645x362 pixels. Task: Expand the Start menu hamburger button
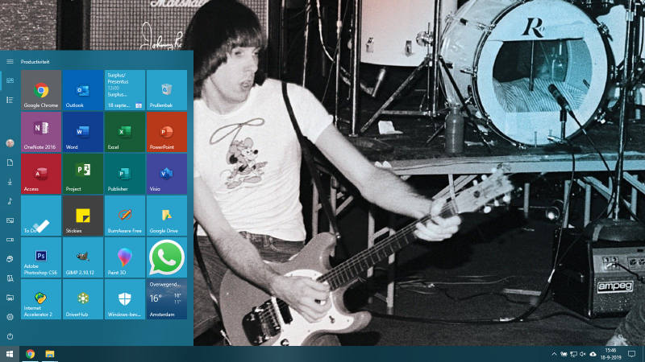(10, 62)
